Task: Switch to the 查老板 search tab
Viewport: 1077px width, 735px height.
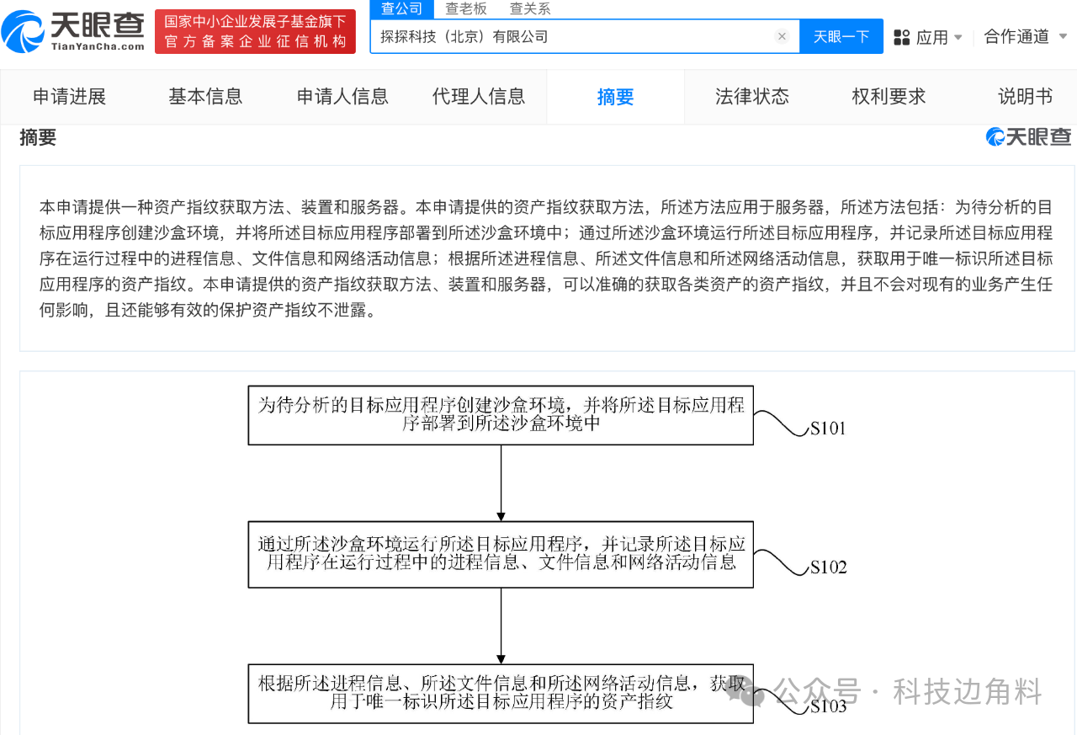Action: 466,8
